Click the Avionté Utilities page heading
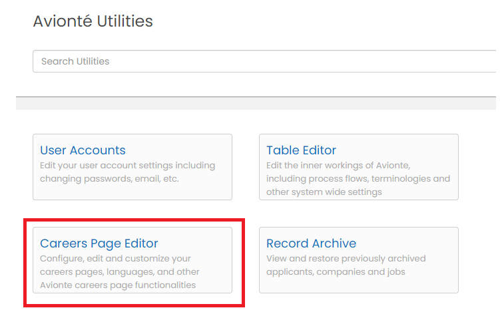This screenshot has height=320, width=500. [93, 21]
